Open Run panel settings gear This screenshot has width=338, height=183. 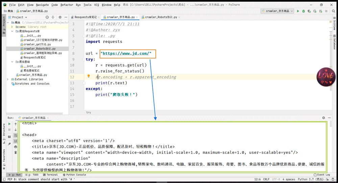pos(323,118)
